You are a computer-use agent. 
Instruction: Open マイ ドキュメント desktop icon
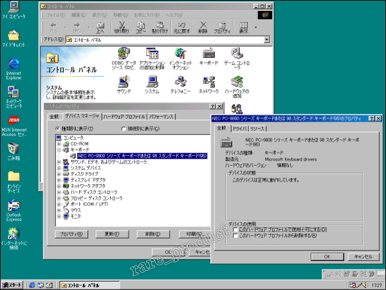pyautogui.click(x=14, y=38)
